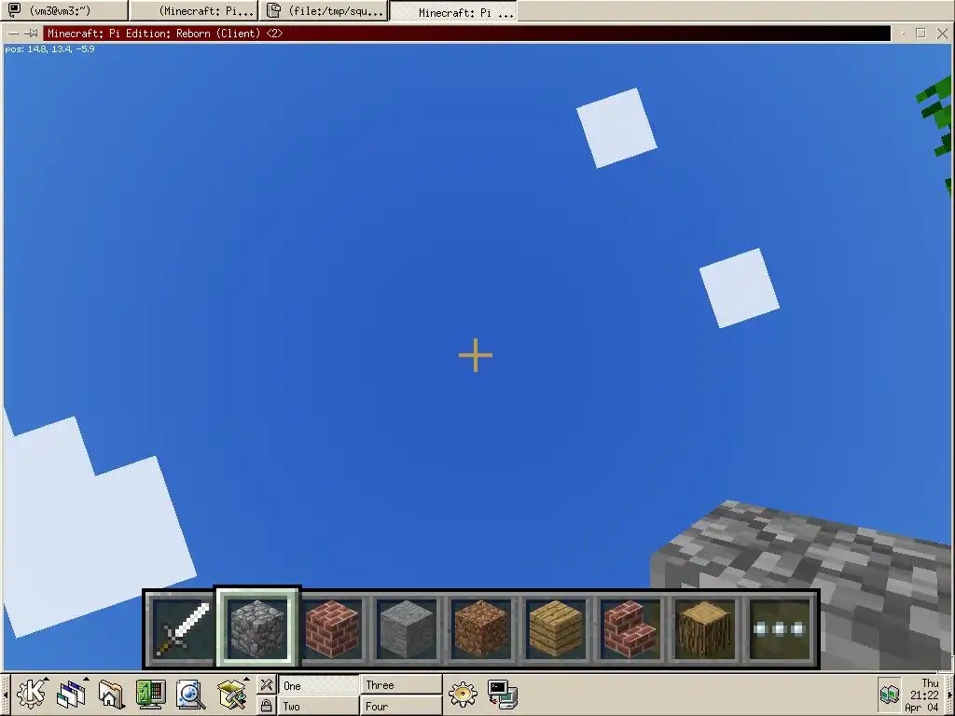Select the dirt block hotbar slot
Viewport: 955px width, 716px height.
[481, 629]
